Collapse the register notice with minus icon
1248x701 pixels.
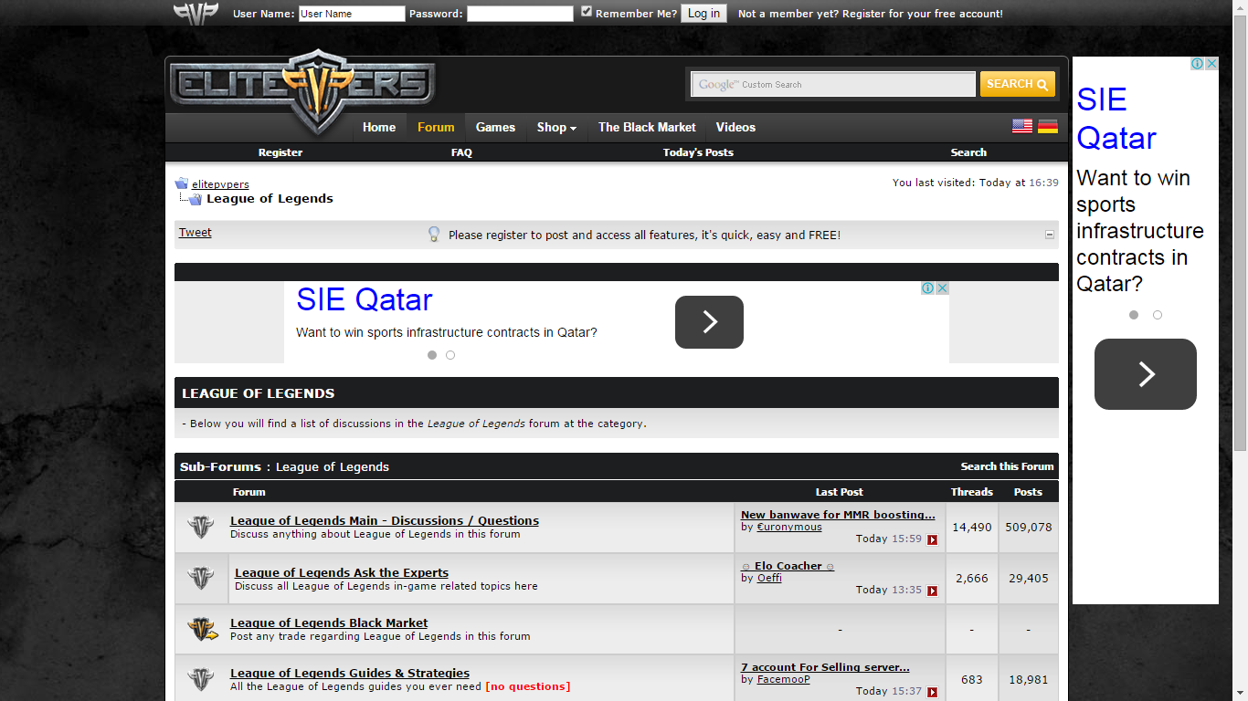coord(1050,235)
